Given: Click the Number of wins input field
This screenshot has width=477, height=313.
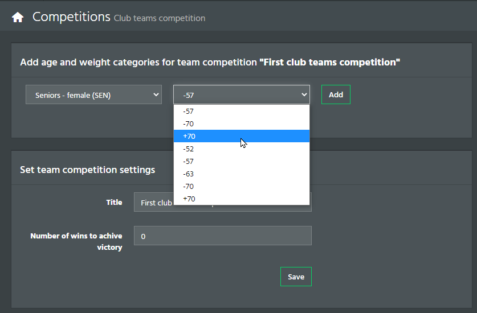Looking at the screenshot, I should [x=223, y=236].
